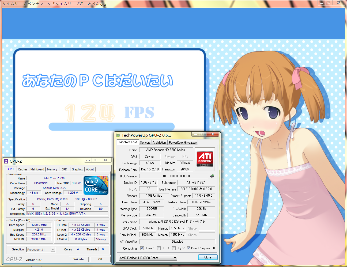
Task: Open the PowerColor Giveaway tab
Action: click(183, 143)
